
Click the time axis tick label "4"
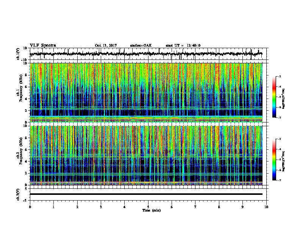125,207
